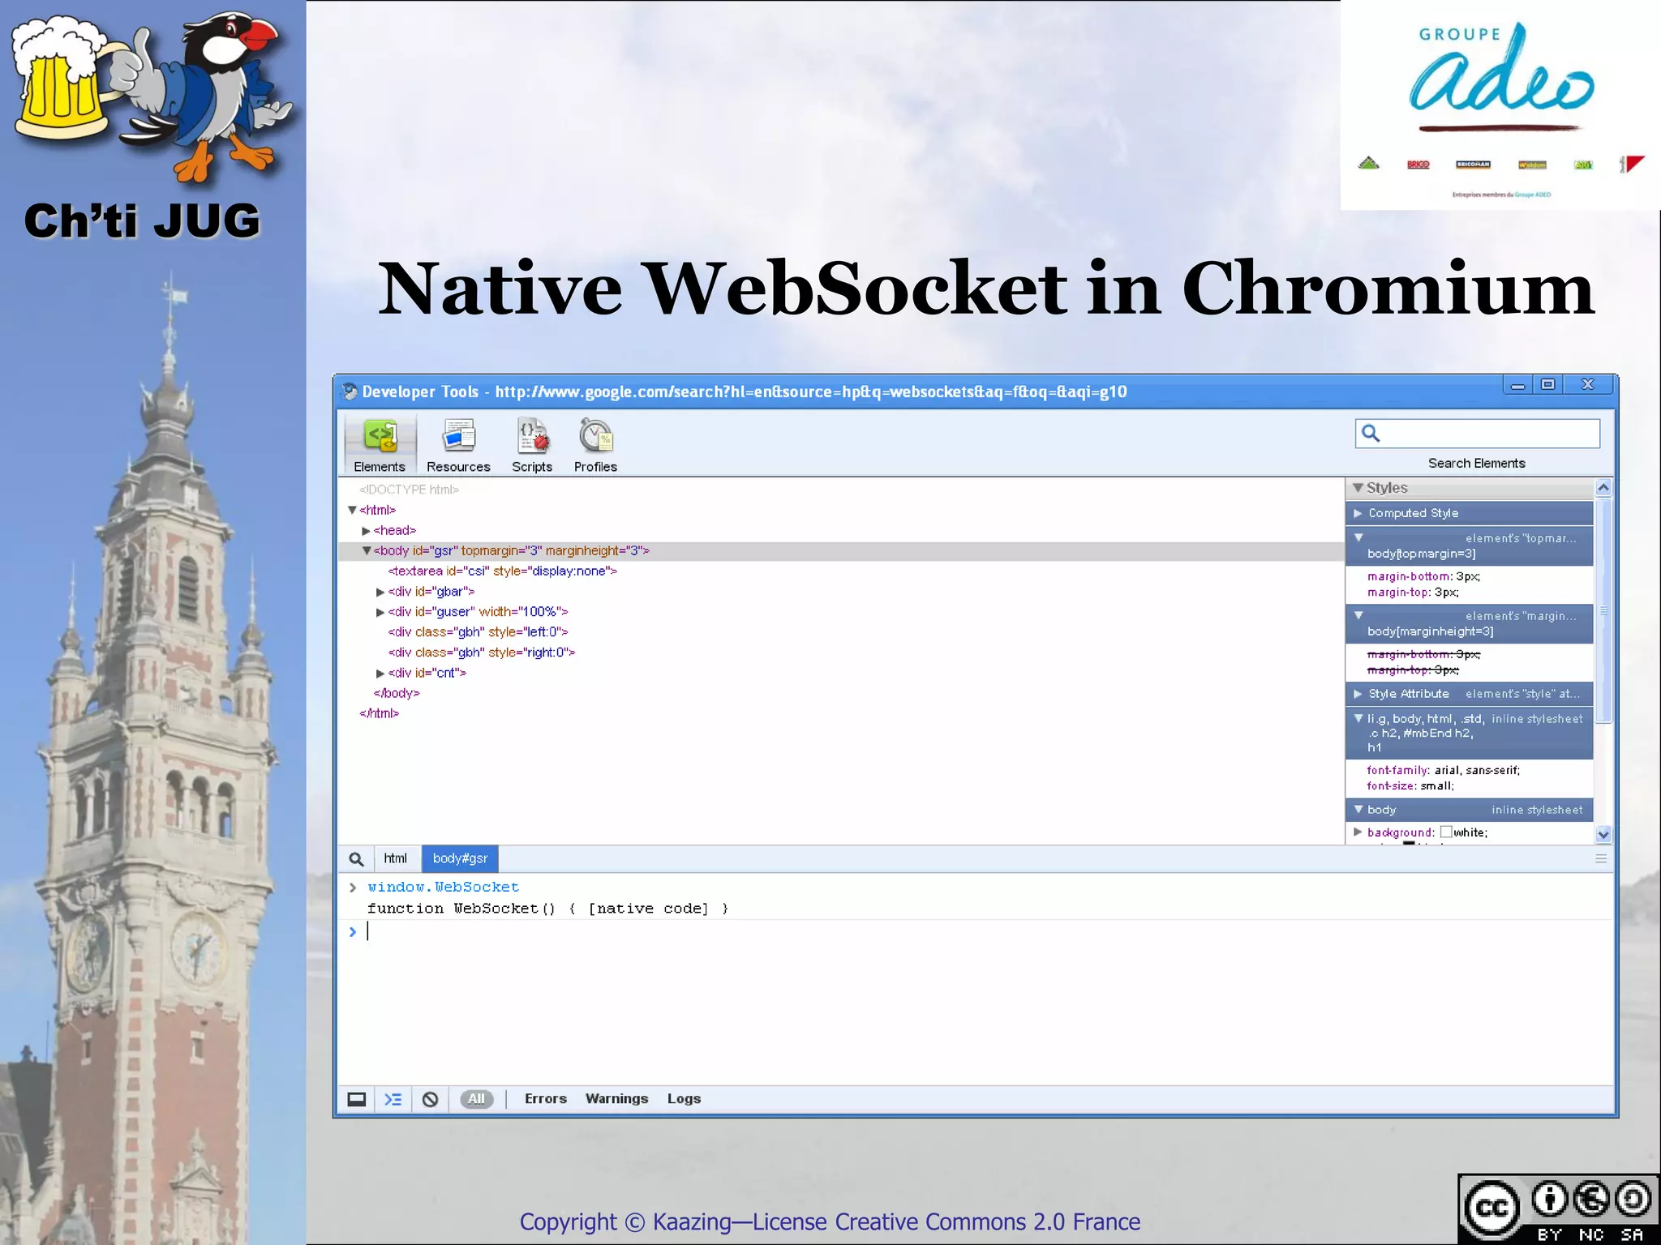Screen dimensions: 1661x1245
Task: Toggle the console drawer button
Action: (393, 1099)
